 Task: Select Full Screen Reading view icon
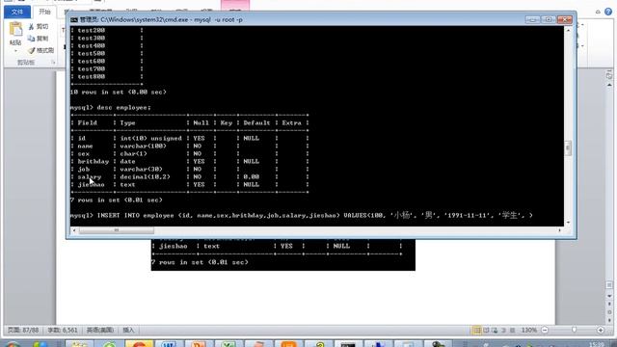[x=486, y=330]
